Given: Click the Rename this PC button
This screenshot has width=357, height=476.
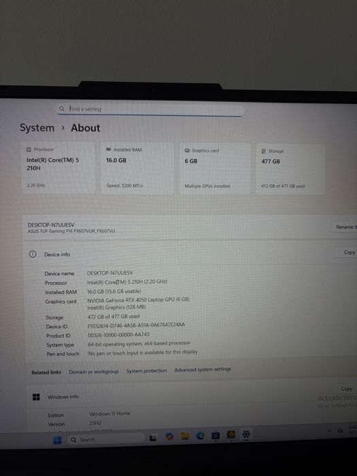Looking at the screenshot, I should [x=344, y=226].
